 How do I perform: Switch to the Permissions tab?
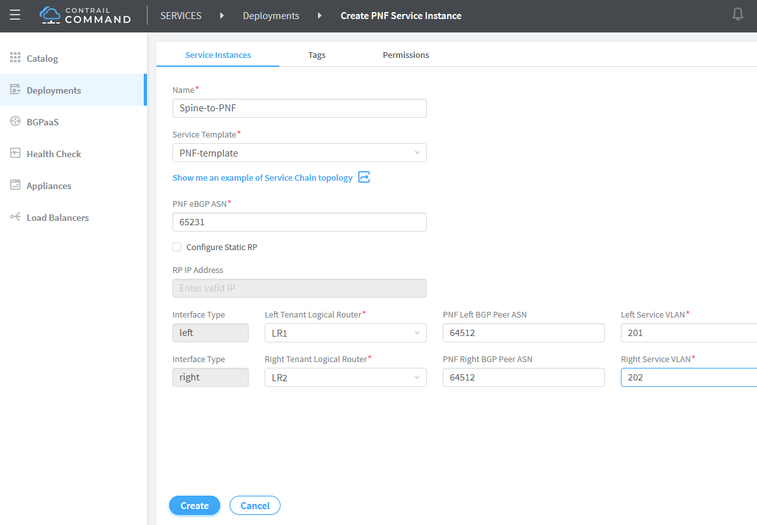(405, 55)
